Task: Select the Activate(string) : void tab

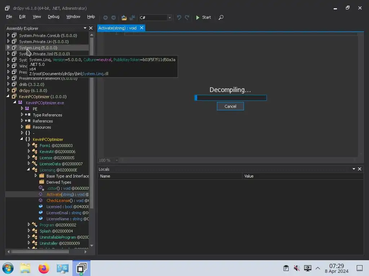Action: [x=117, y=28]
